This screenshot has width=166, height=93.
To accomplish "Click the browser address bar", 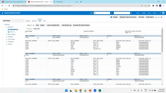I will pyautogui.click(x=76, y=6).
